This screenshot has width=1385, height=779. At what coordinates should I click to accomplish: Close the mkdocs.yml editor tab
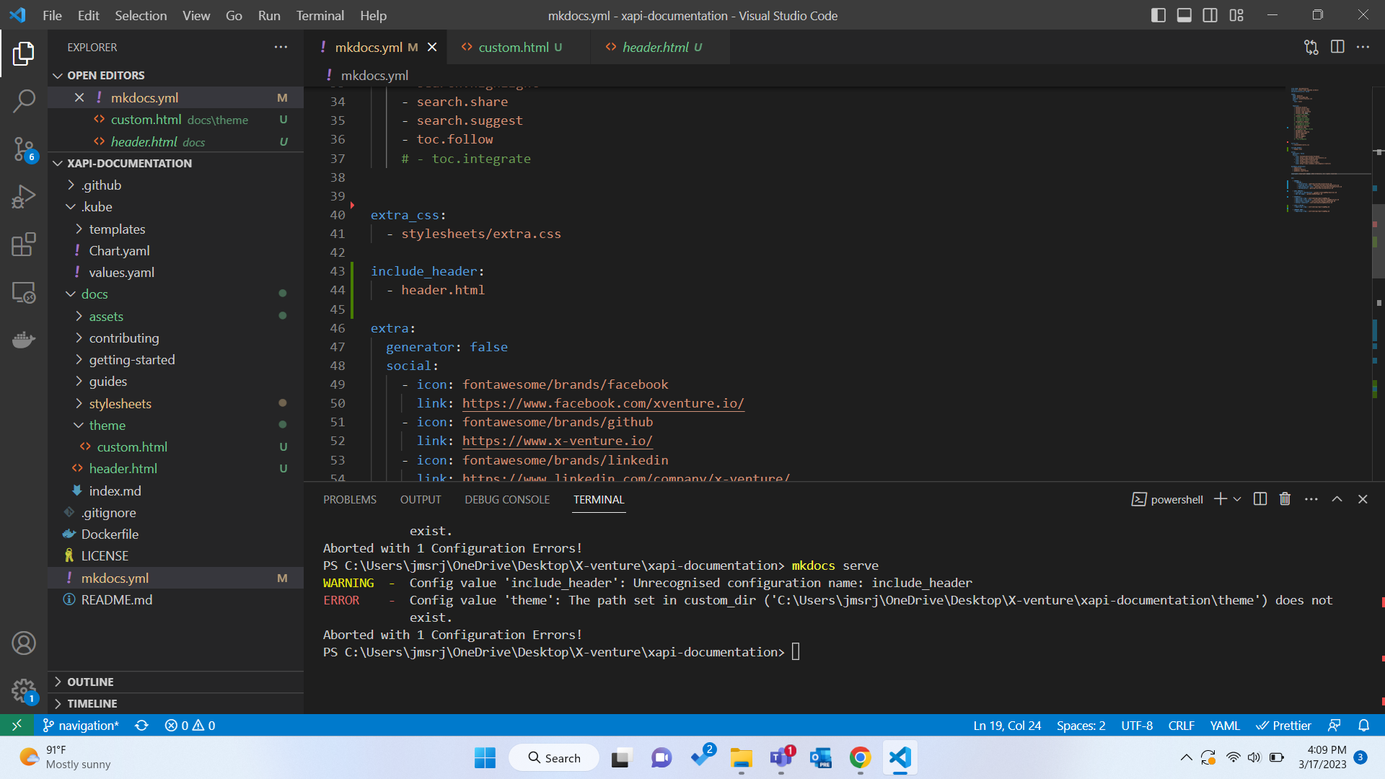[432, 47]
